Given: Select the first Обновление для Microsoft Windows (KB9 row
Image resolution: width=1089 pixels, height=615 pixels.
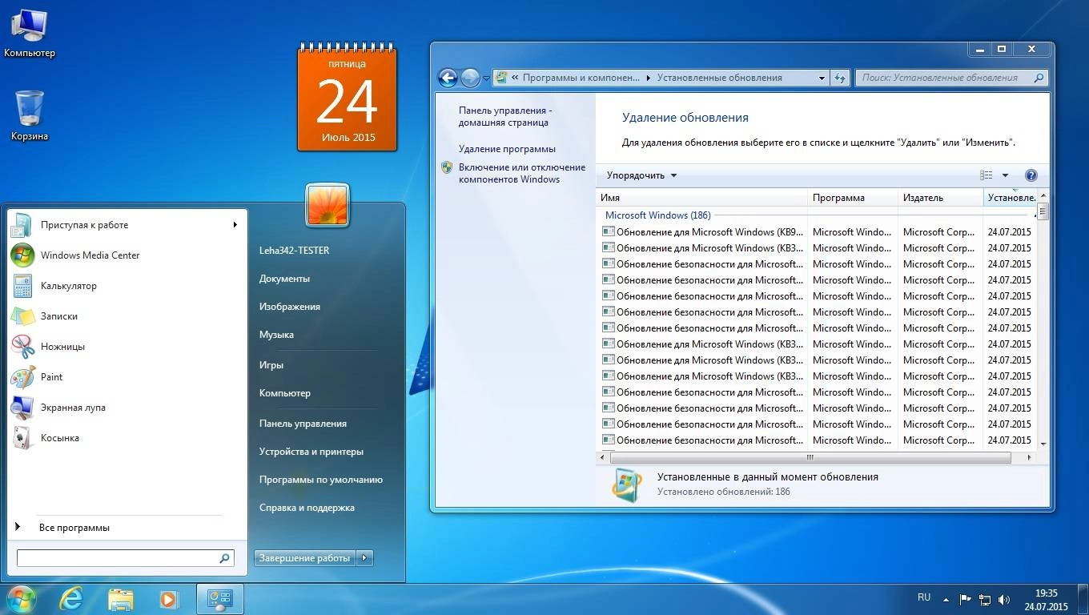Looking at the screenshot, I should 816,232.
